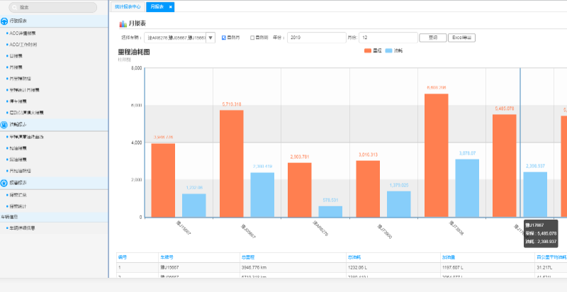Check the 自然周 checkbox
567x292 pixels.
pos(252,38)
